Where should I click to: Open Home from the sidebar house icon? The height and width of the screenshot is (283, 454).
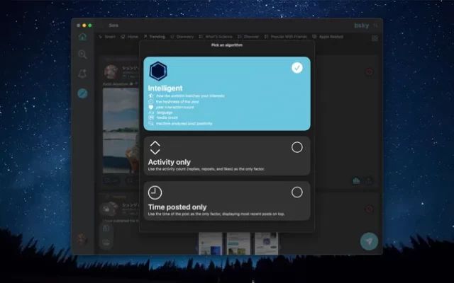tap(83, 37)
